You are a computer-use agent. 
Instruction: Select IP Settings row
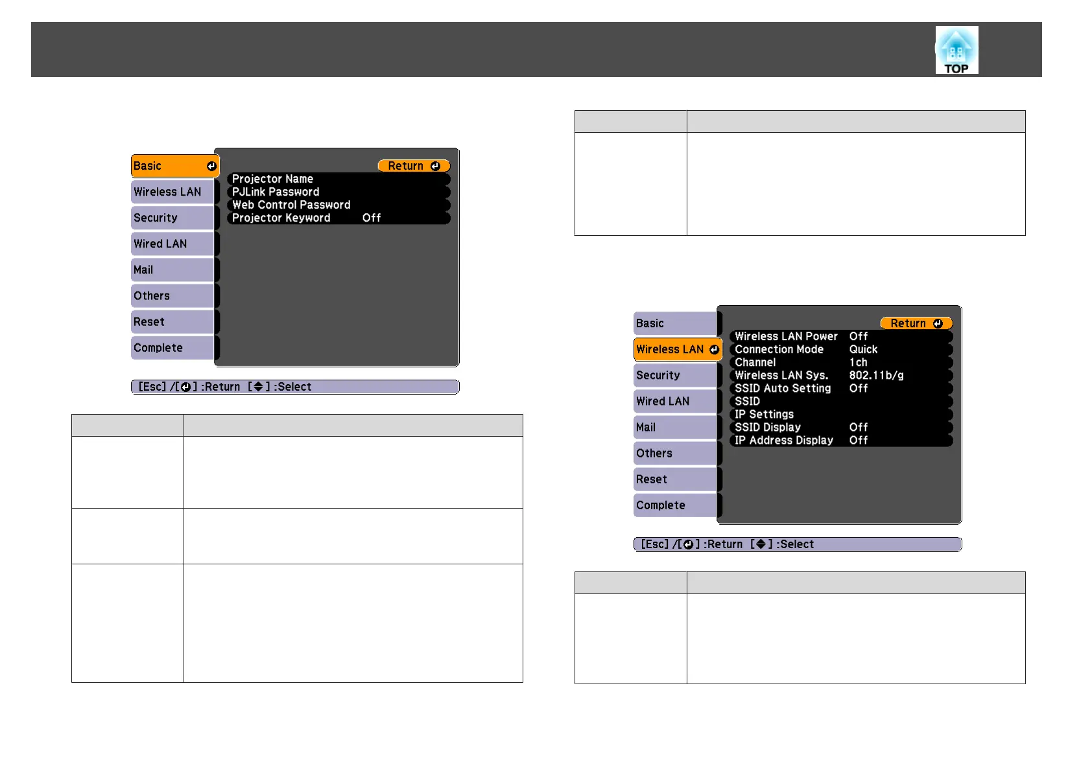coord(841,414)
